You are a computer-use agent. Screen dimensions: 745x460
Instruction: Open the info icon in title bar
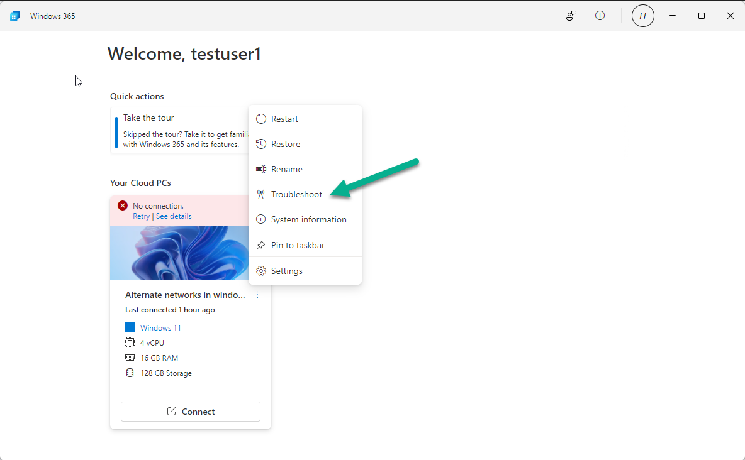(x=600, y=16)
